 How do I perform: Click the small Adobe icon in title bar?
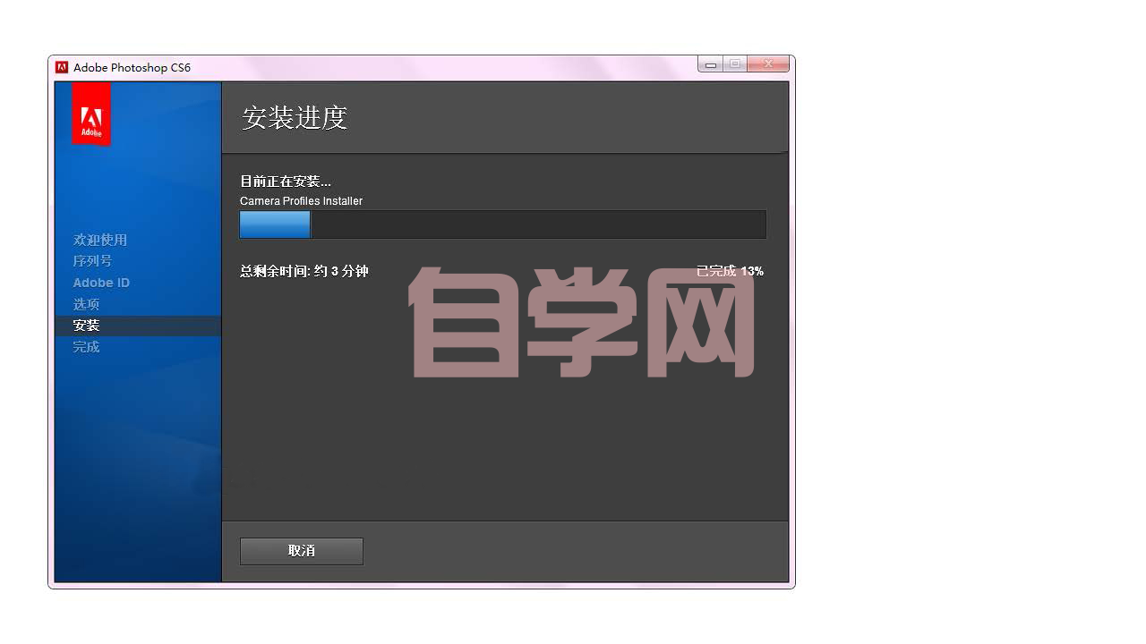coord(62,67)
